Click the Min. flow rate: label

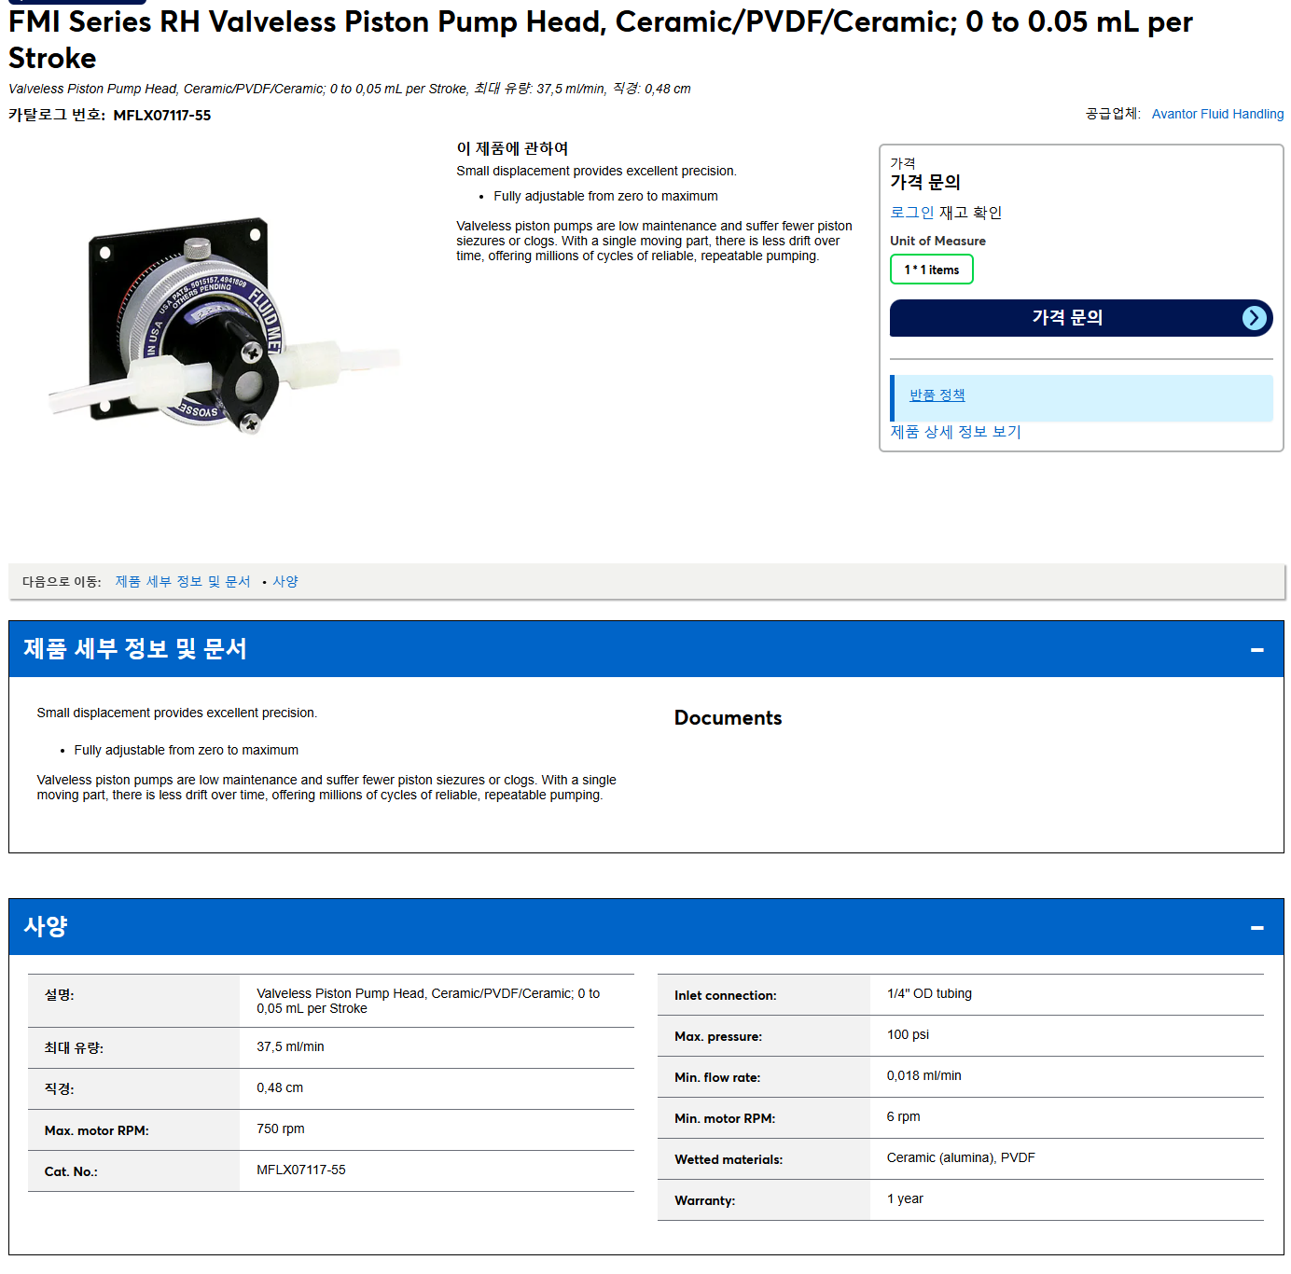click(x=717, y=1078)
